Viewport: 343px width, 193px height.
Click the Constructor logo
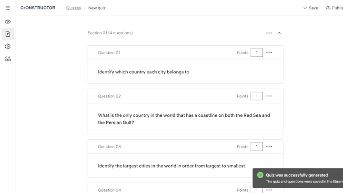tap(38, 8)
